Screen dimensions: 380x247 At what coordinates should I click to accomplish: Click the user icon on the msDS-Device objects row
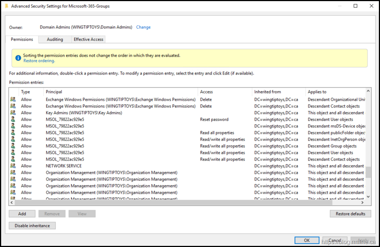(x=13, y=126)
